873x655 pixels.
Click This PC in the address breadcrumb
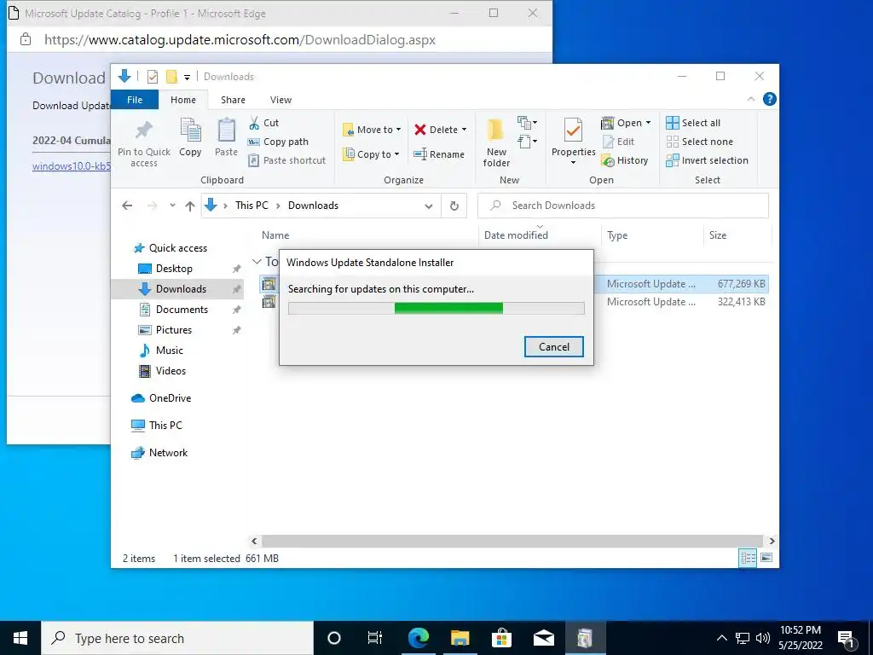pos(251,206)
